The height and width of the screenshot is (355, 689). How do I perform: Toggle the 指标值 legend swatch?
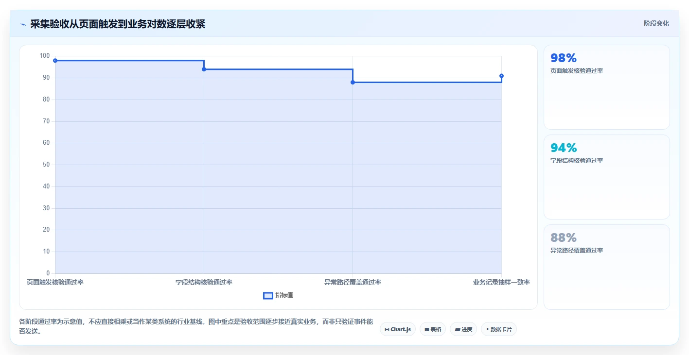[x=268, y=295]
